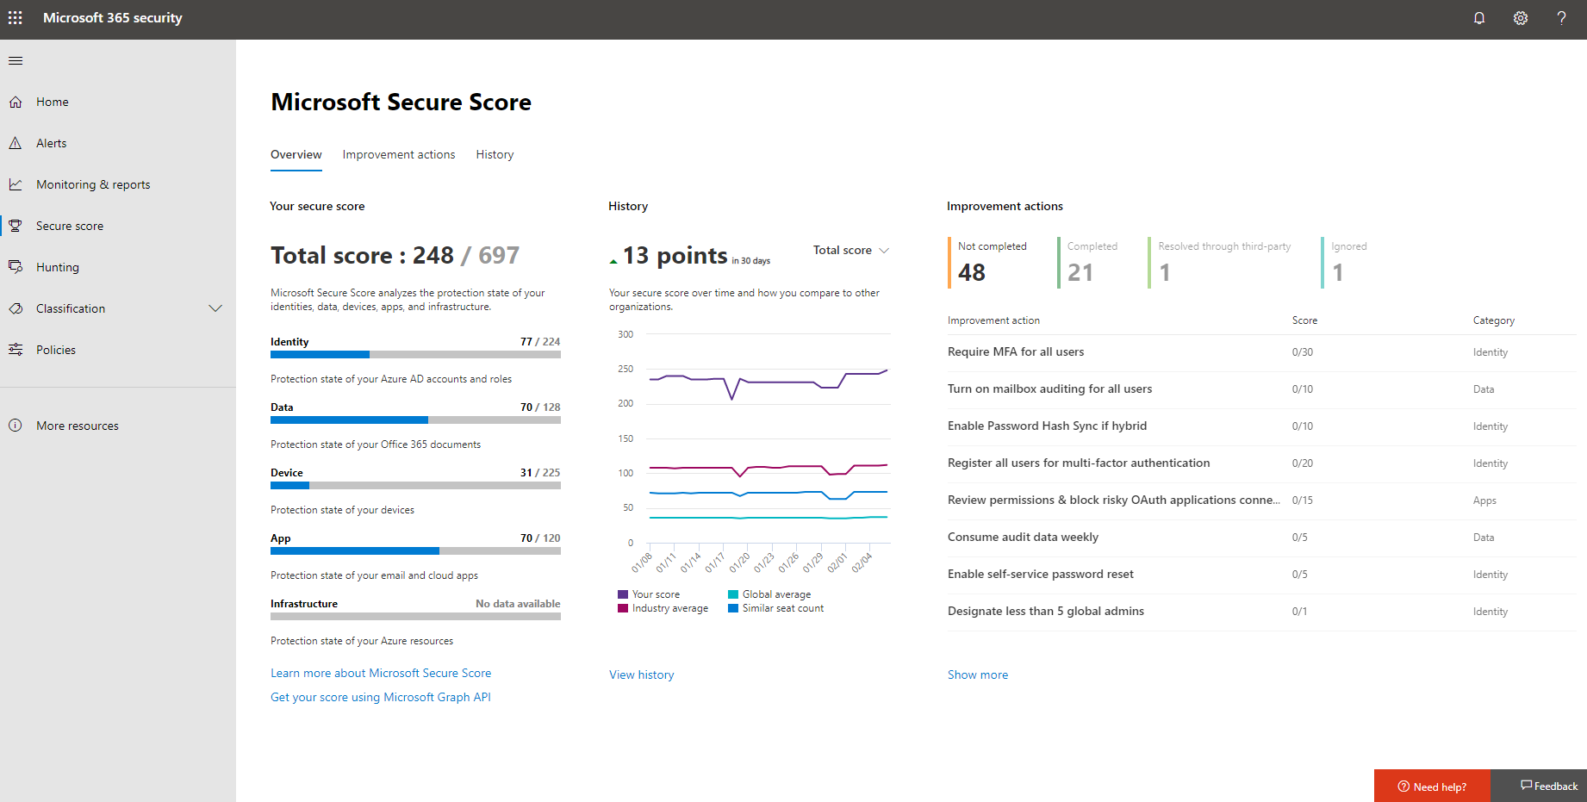This screenshot has height=802, width=1587.
Task: Open the Total score chart dropdown
Action: tap(850, 250)
